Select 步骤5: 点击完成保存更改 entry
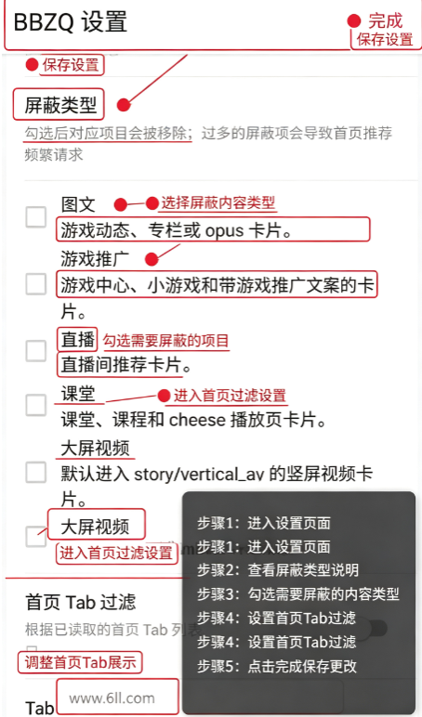422x717 pixels. coord(277,666)
